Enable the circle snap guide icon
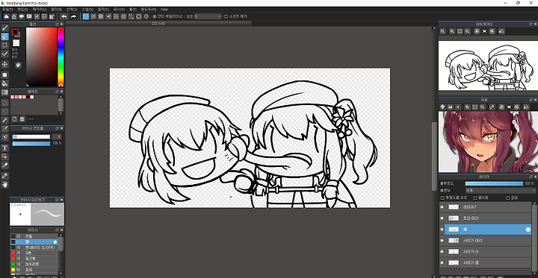 123,16
